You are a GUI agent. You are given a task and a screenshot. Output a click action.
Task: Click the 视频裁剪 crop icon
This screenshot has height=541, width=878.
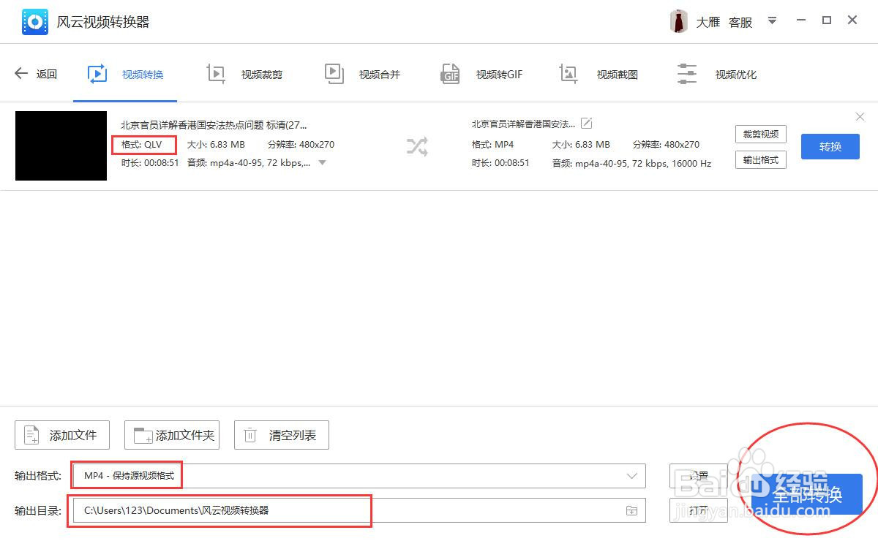[x=216, y=74]
